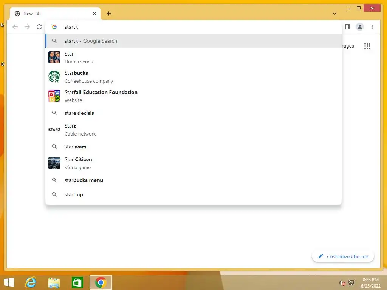This screenshot has width=387, height=290.
Task: Open Customize Chrome button
Action: pyautogui.click(x=343, y=256)
